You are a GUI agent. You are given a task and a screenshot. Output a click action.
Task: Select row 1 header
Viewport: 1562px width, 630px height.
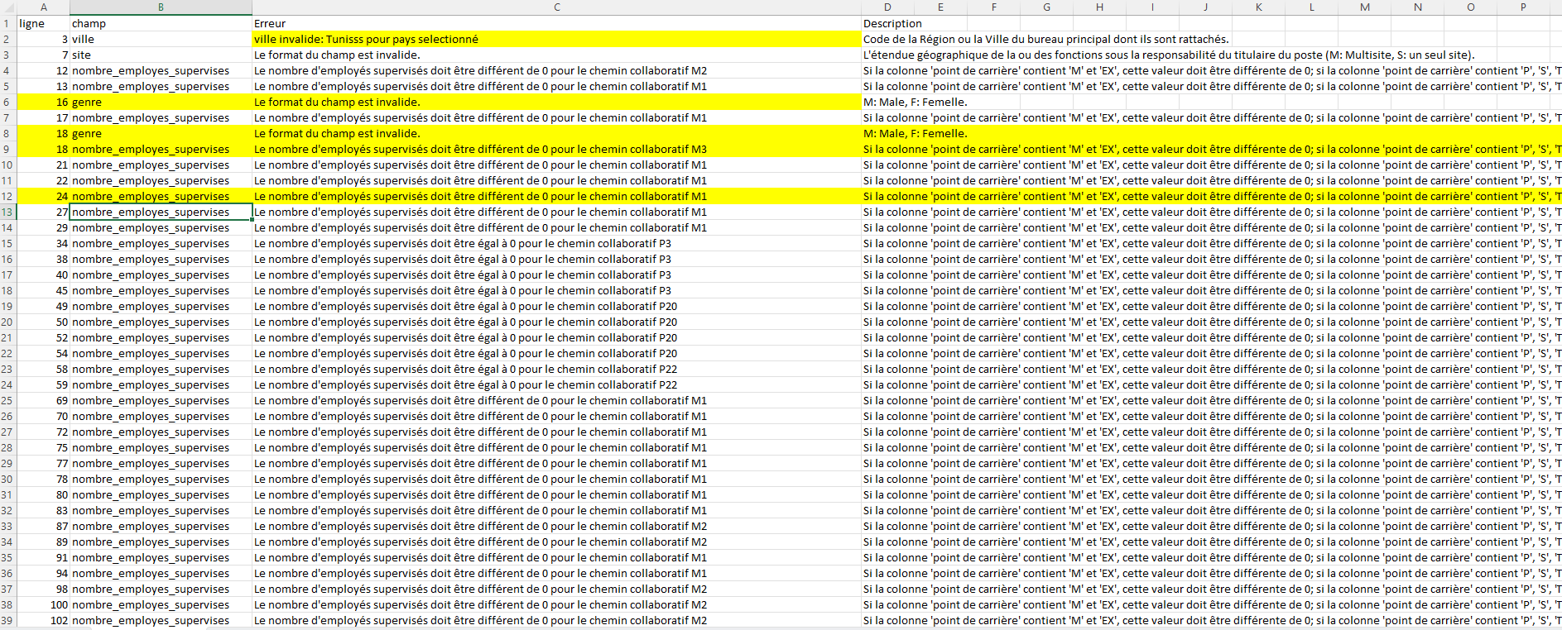coord(7,23)
